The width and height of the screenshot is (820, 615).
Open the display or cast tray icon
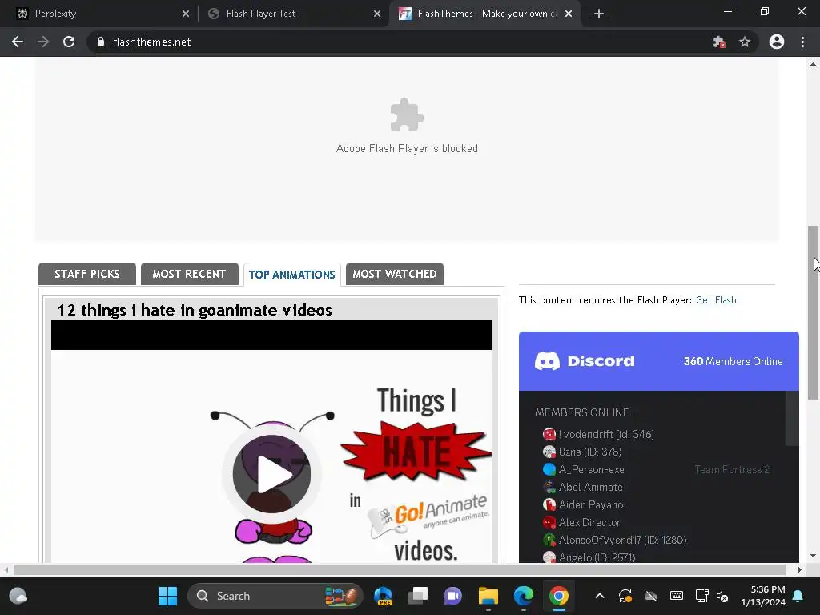pyautogui.click(x=701, y=596)
